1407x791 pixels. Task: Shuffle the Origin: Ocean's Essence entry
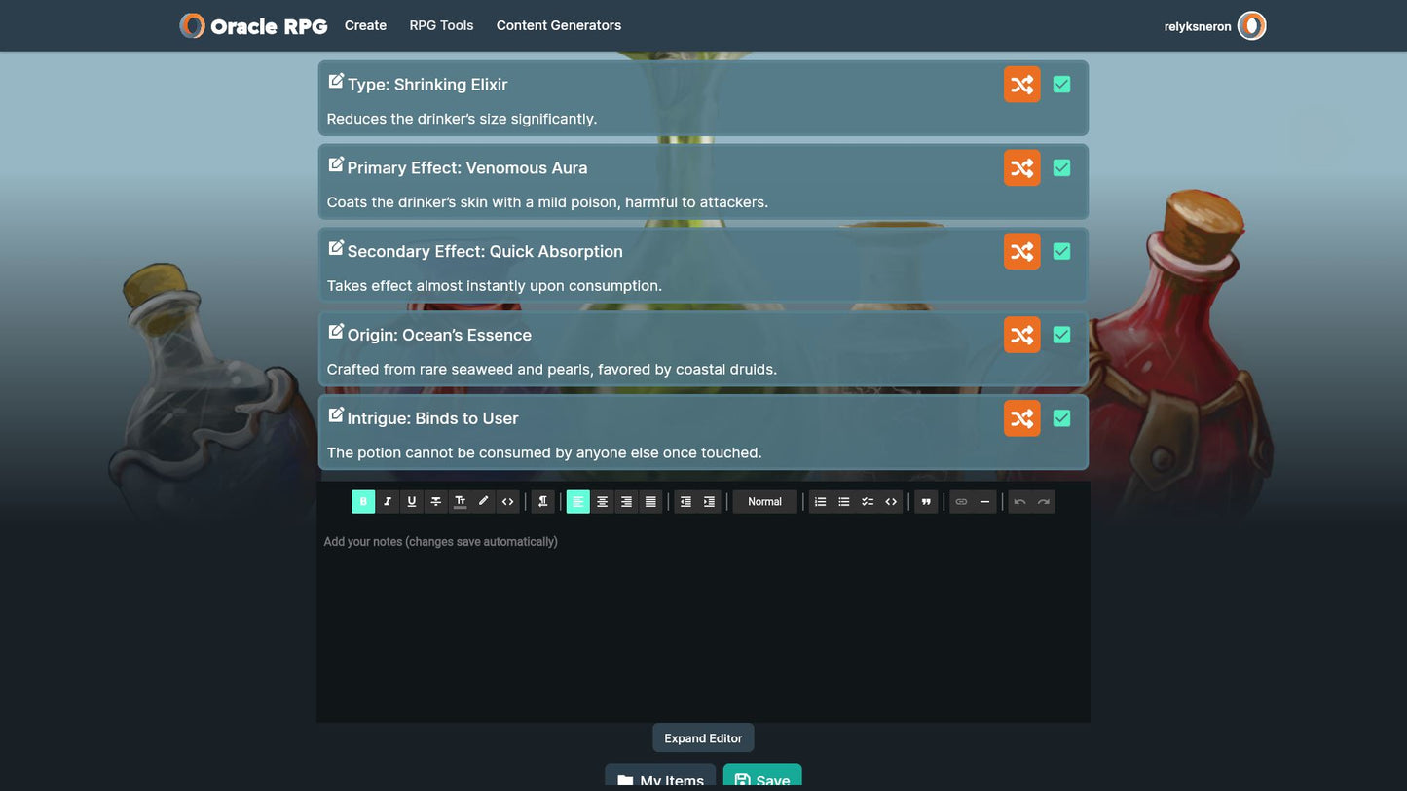point(1021,336)
